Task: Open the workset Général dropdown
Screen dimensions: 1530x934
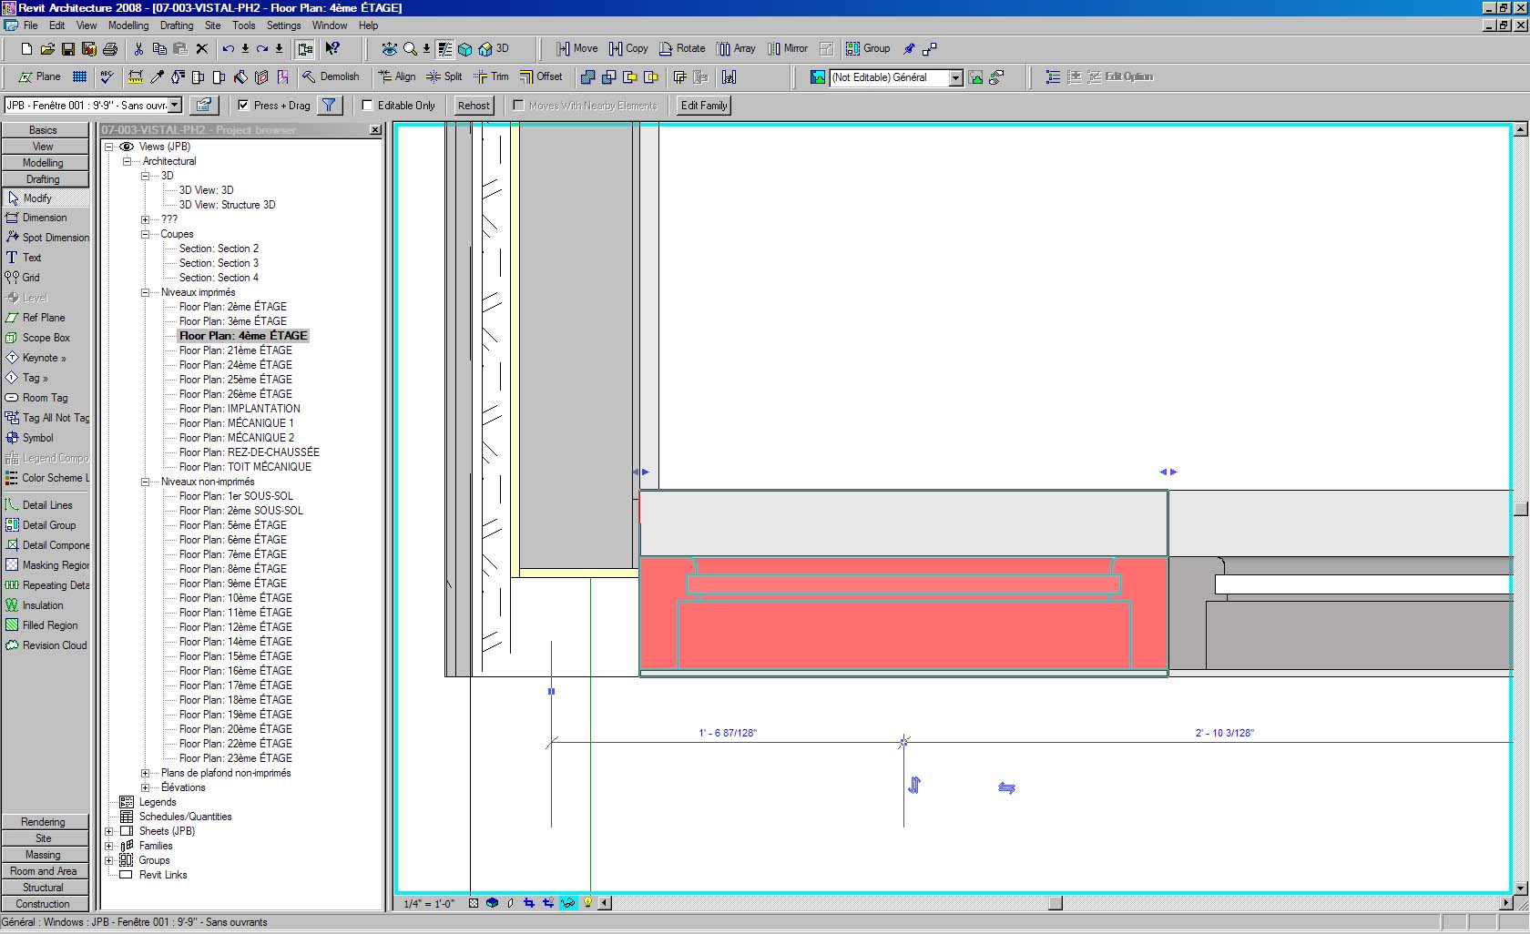Action: point(955,78)
